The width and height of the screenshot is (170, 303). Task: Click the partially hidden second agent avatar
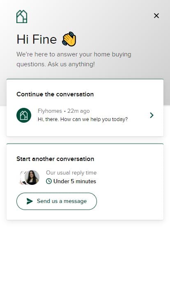22,178
